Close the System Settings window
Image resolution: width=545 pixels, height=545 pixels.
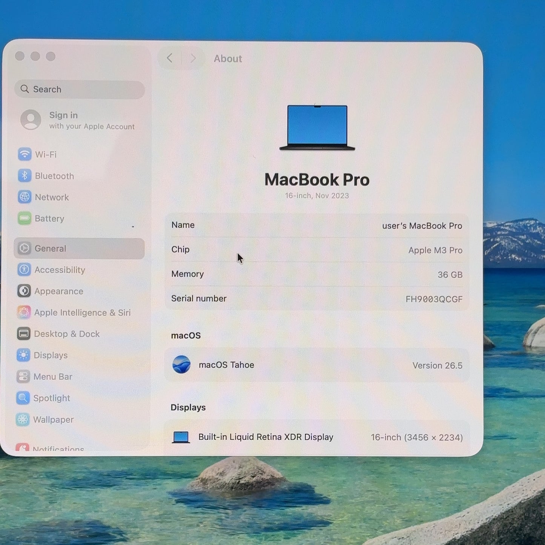(20, 56)
